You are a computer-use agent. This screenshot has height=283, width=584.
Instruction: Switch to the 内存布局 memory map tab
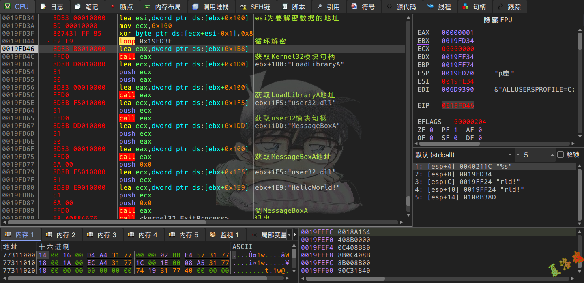[163, 7]
